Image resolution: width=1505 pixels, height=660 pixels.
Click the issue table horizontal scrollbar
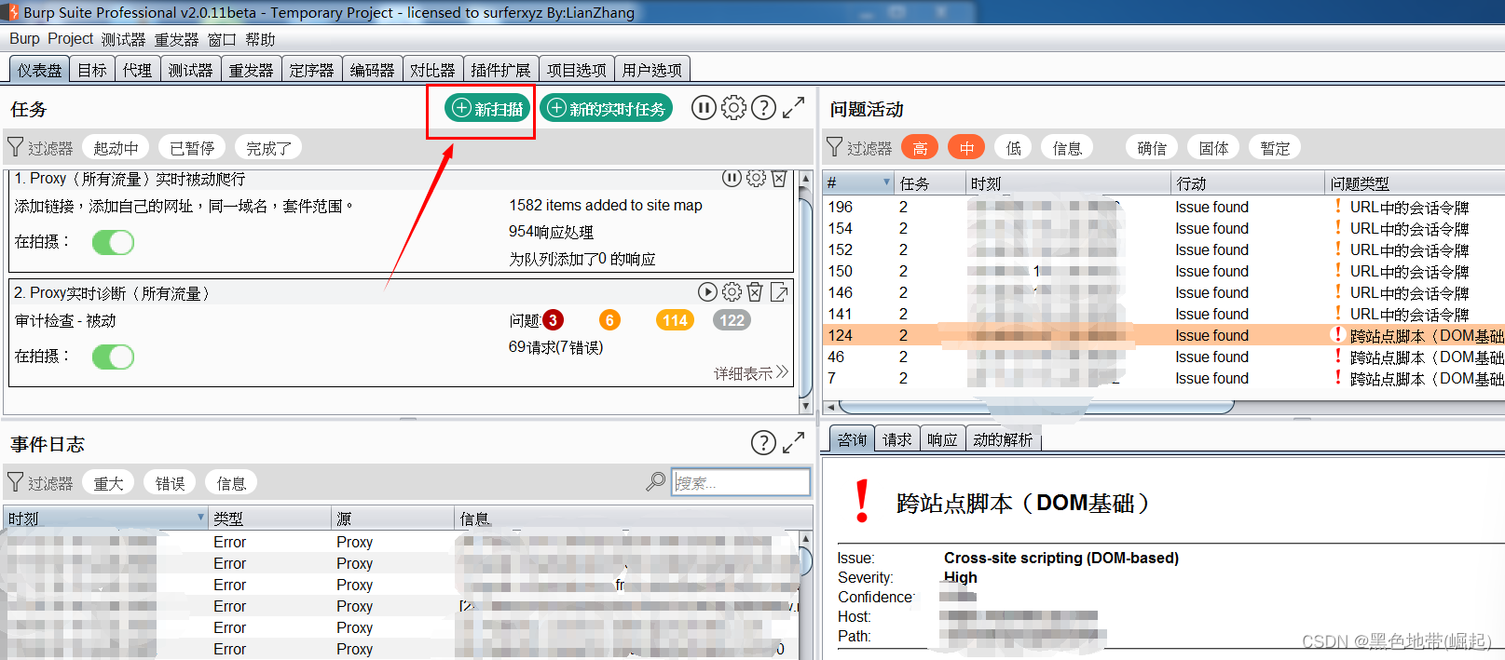(x=1037, y=407)
